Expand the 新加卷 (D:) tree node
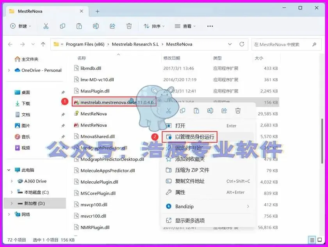 [x=12, y=203]
